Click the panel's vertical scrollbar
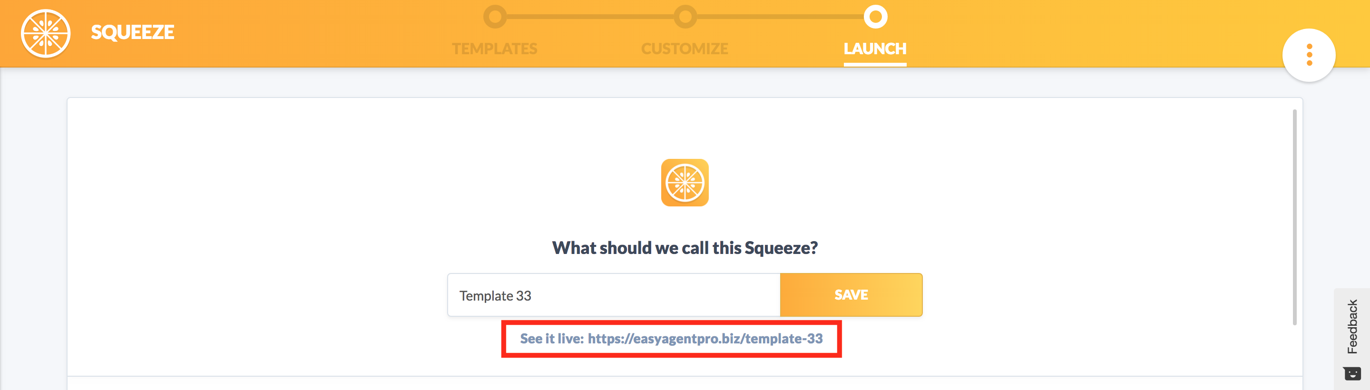The image size is (1370, 390). click(1294, 217)
